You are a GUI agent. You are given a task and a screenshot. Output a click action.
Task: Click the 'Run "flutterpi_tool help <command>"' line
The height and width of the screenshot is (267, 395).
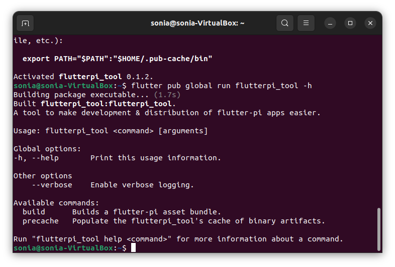[x=178, y=239]
